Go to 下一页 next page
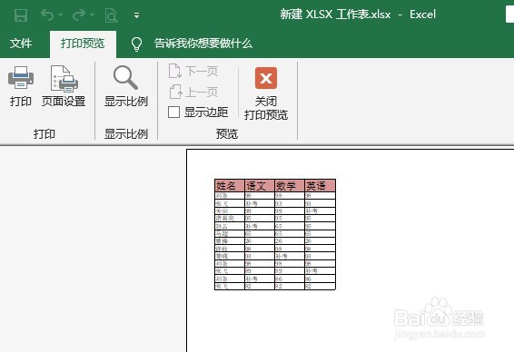Viewport: 514px width, 352px height. click(193, 71)
